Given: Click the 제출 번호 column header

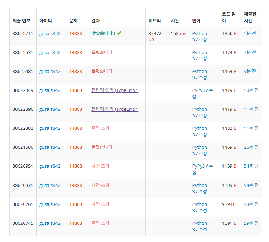Looking at the screenshot, I should pos(21,21).
